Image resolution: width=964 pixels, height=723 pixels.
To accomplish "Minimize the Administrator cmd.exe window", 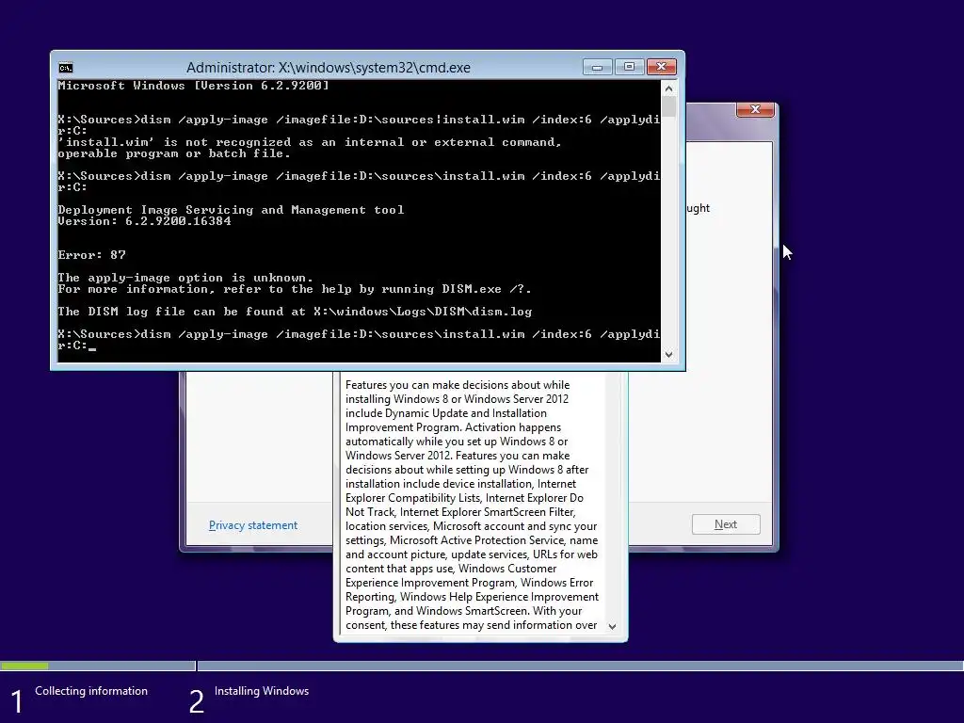I will click(597, 67).
